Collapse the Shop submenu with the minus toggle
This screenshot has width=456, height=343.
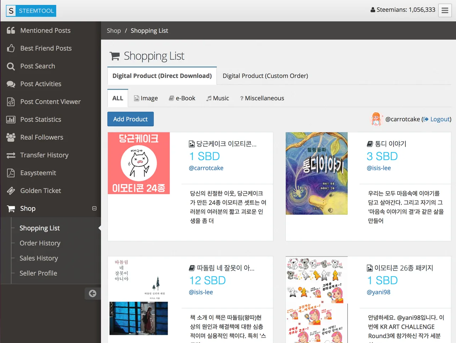[94, 208]
